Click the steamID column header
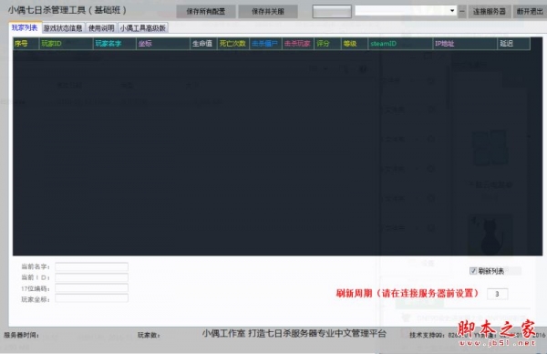The width and height of the screenshot is (547, 354). click(400, 44)
